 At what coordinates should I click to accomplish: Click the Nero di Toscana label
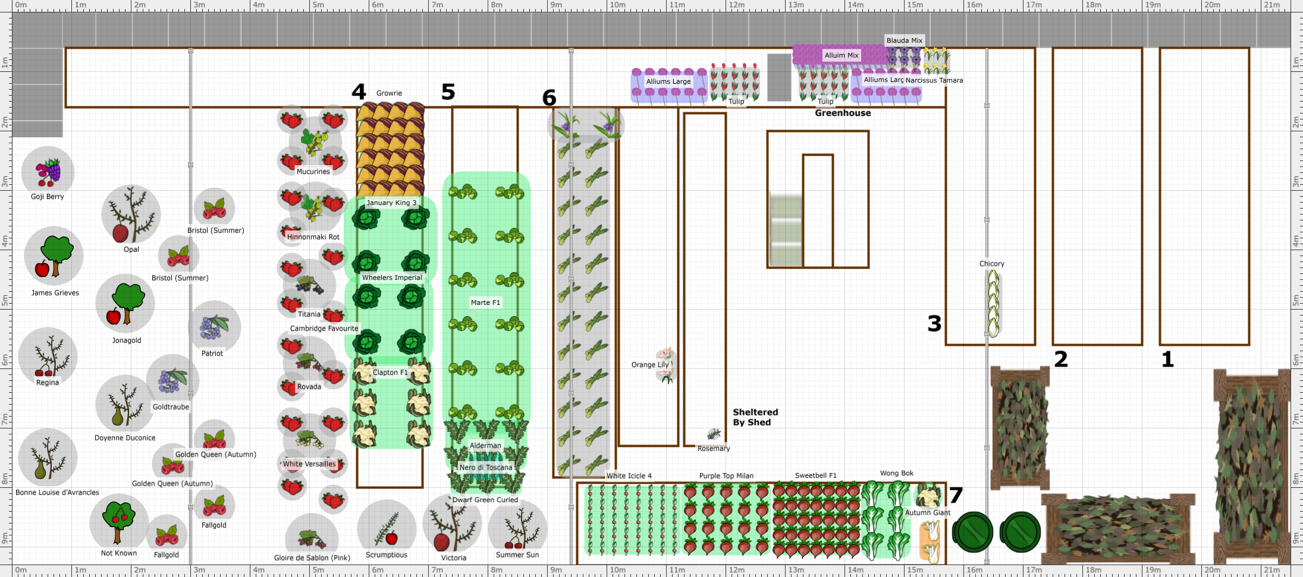tap(485, 468)
